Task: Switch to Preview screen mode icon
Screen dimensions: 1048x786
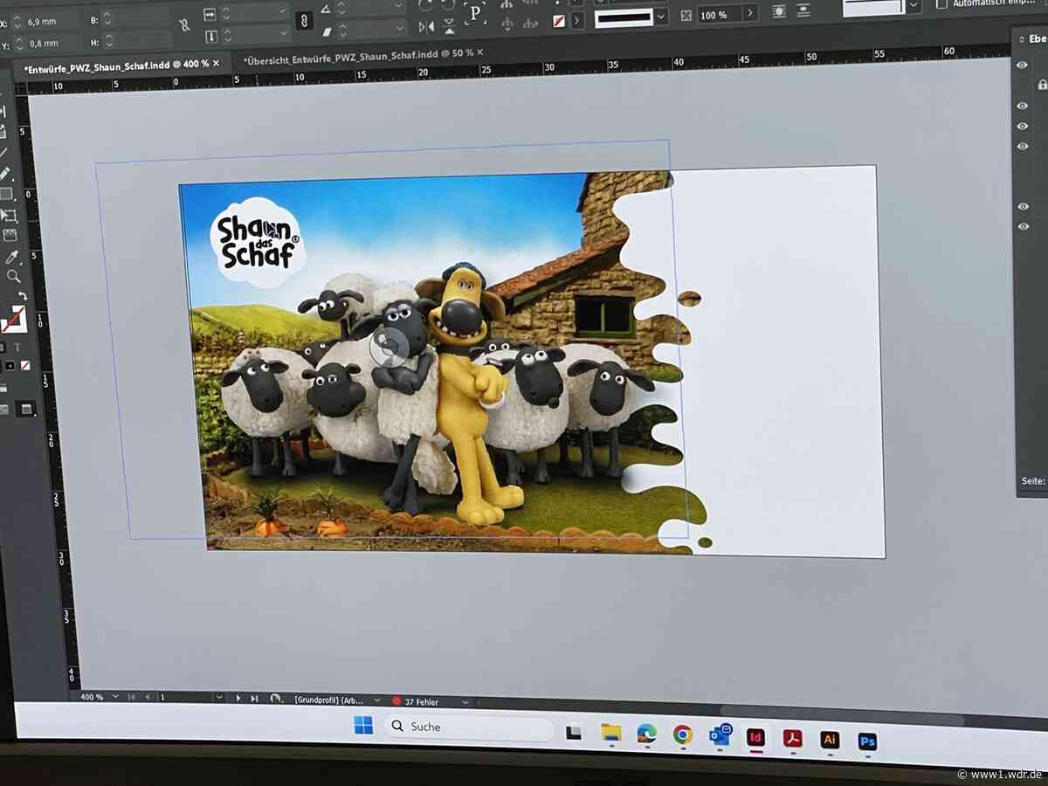Action: [x=25, y=408]
